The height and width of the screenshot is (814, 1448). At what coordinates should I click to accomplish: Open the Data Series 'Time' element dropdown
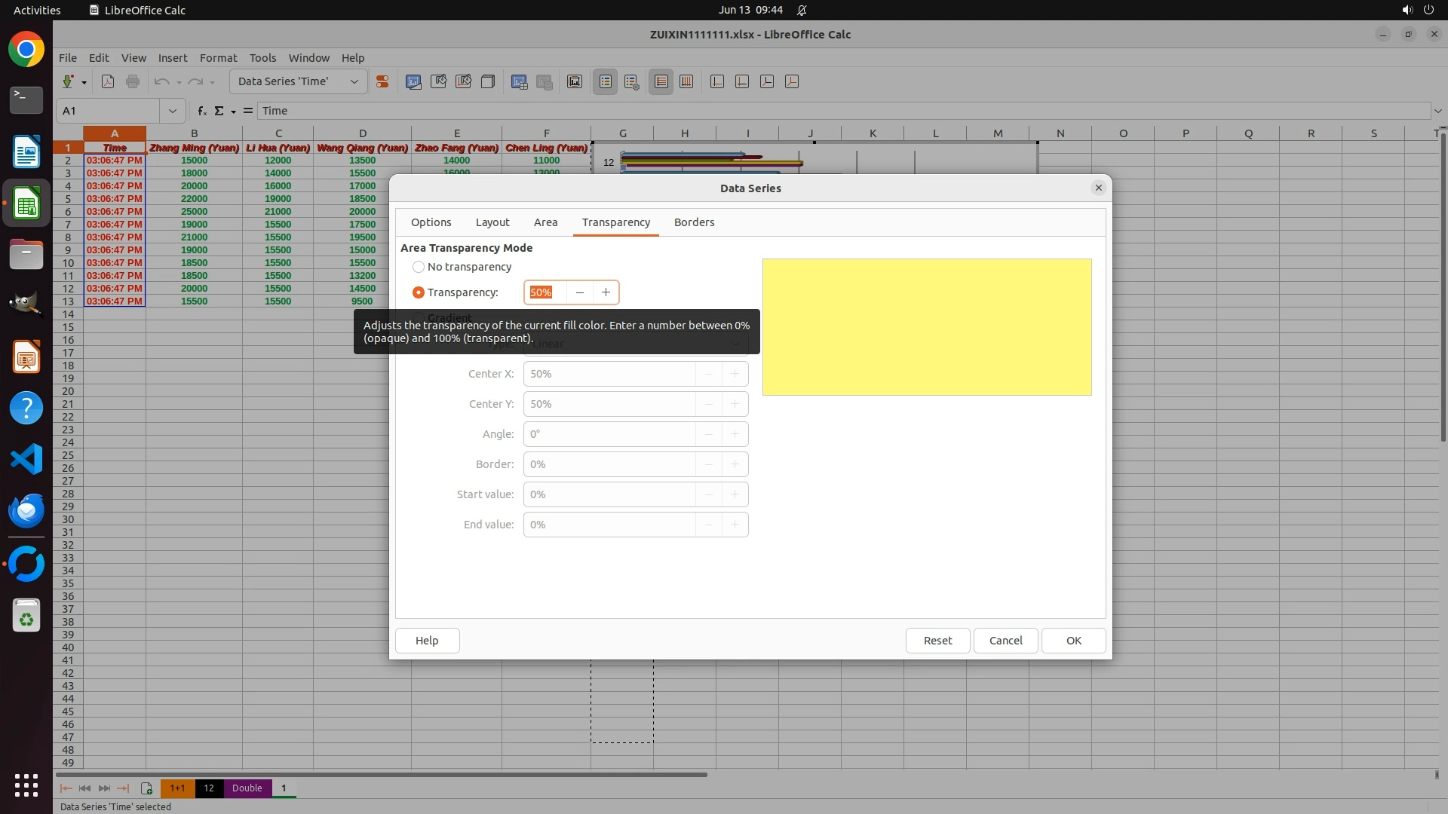click(x=354, y=81)
